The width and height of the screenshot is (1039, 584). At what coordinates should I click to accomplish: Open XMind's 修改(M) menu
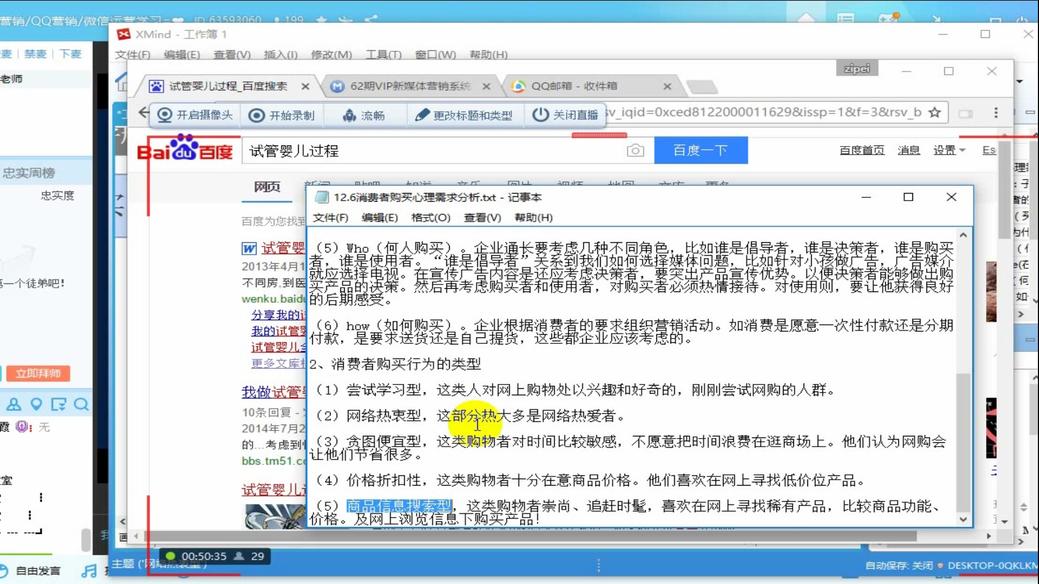[x=331, y=55]
